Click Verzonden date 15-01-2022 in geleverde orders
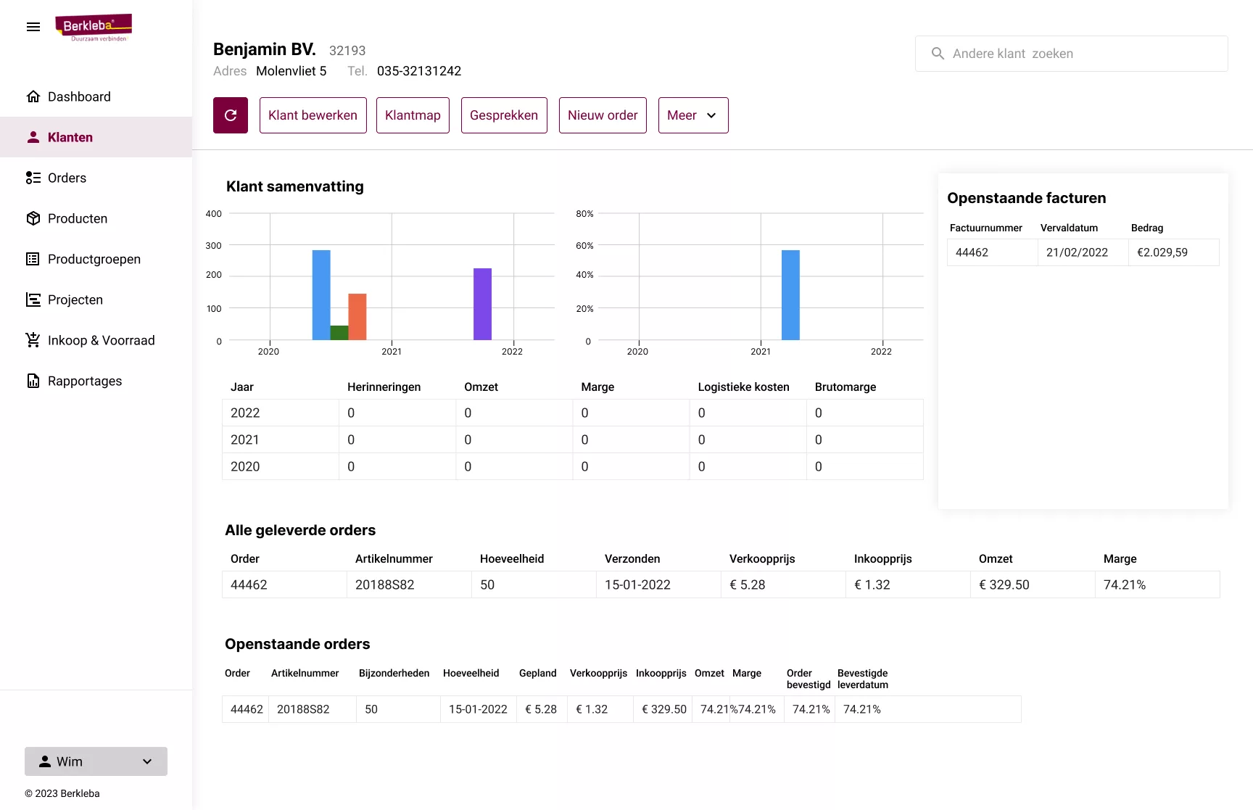 (x=637, y=584)
